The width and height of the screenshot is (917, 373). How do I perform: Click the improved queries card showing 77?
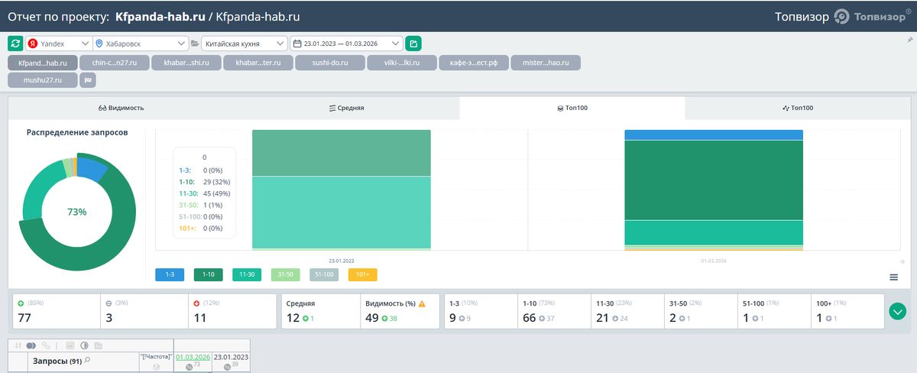click(x=57, y=311)
